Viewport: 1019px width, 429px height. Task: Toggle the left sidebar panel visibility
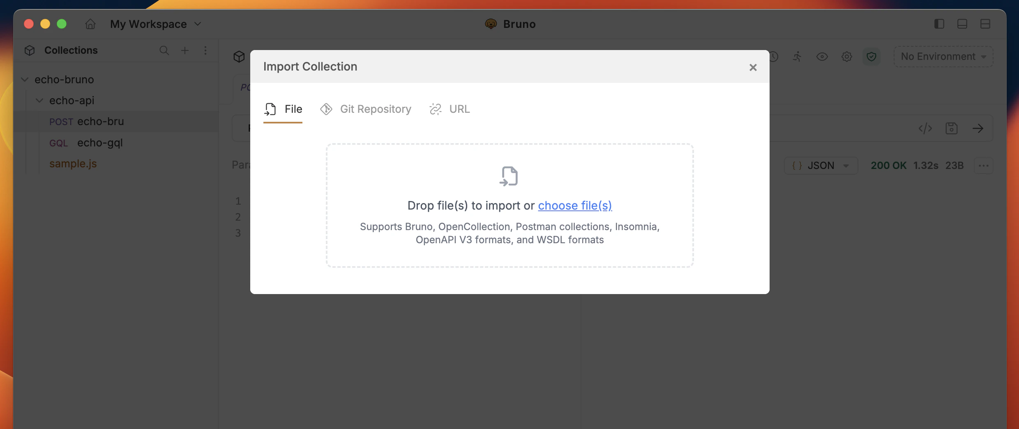(939, 24)
